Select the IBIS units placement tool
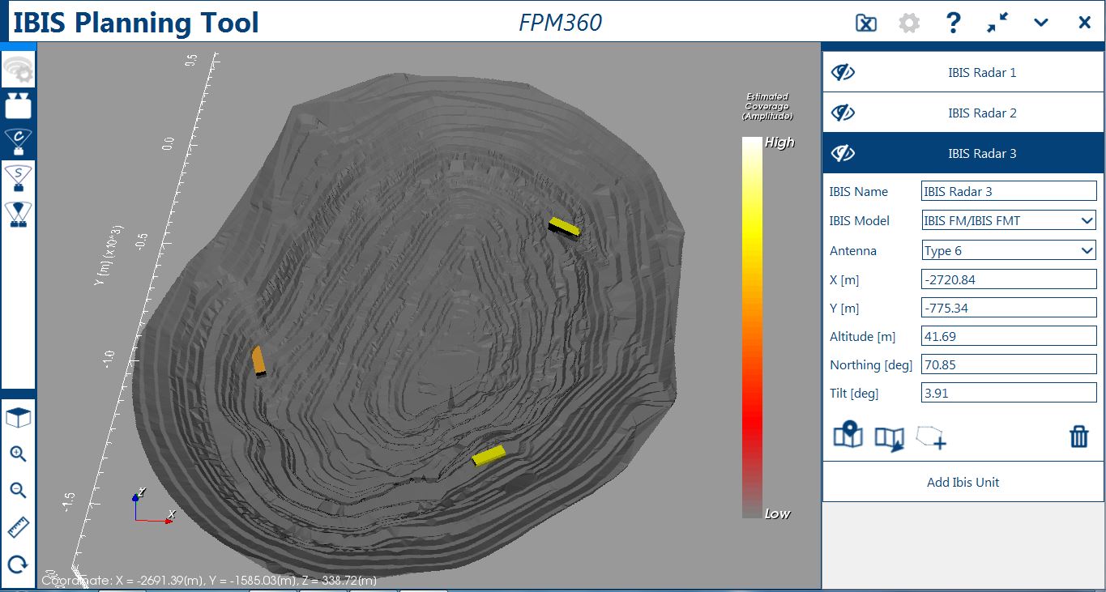The width and height of the screenshot is (1106, 592). click(18, 105)
